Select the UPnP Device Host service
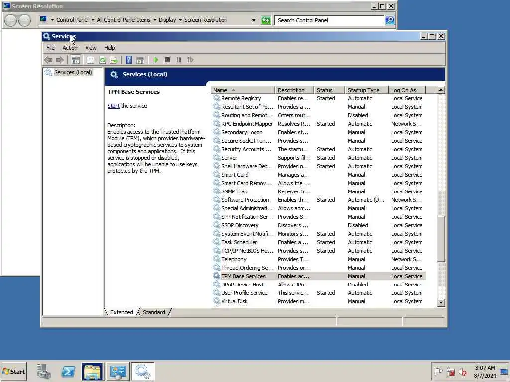Screen dimensions: 510x382 coord(318,284)
